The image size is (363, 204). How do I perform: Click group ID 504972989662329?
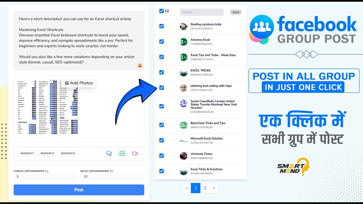click(202, 158)
